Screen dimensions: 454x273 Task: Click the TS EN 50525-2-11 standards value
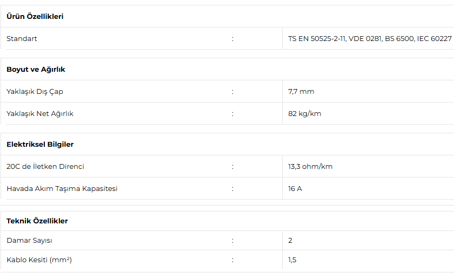[x=370, y=39]
